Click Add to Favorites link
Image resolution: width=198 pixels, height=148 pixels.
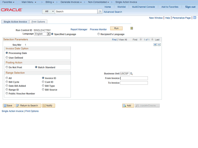170,7
